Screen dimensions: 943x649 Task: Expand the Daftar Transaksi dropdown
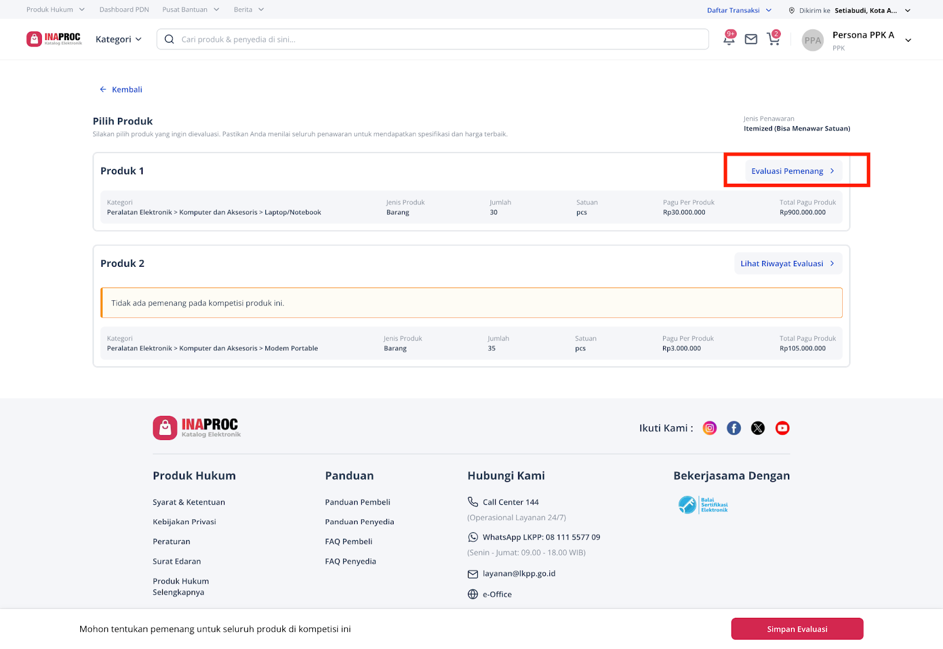(739, 10)
